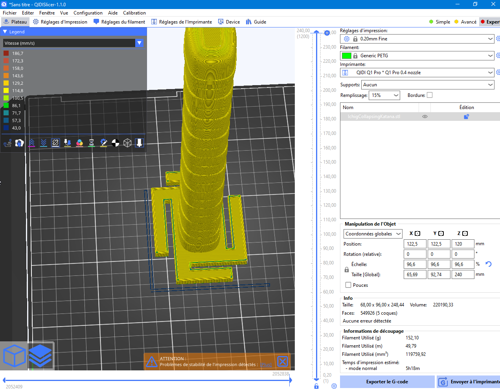Click the edit icon for IchigCollapsingKatana.stl
Screen dimensions: 500x390
[466, 117]
